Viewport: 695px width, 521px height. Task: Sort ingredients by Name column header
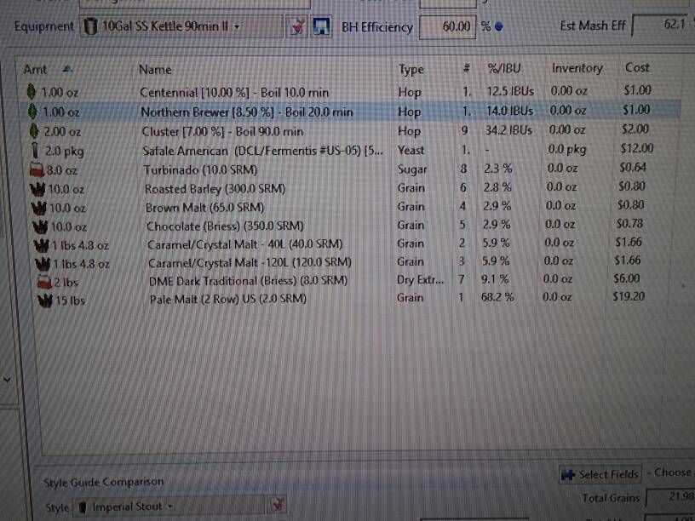155,70
